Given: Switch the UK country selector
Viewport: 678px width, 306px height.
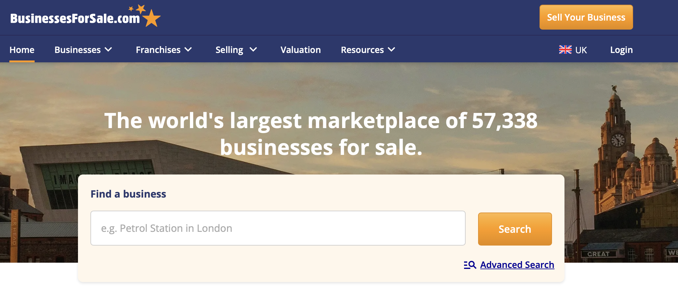Looking at the screenshot, I should click(581, 50).
